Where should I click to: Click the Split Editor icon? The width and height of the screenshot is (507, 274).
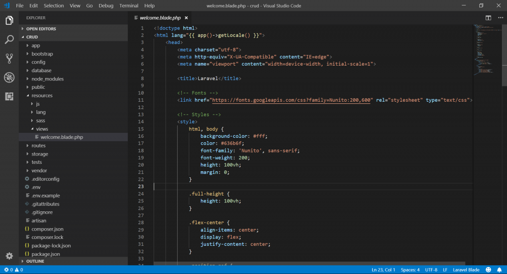coord(488,18)
